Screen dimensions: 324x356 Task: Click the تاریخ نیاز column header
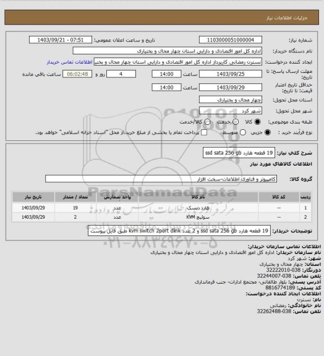click(33, 197)
